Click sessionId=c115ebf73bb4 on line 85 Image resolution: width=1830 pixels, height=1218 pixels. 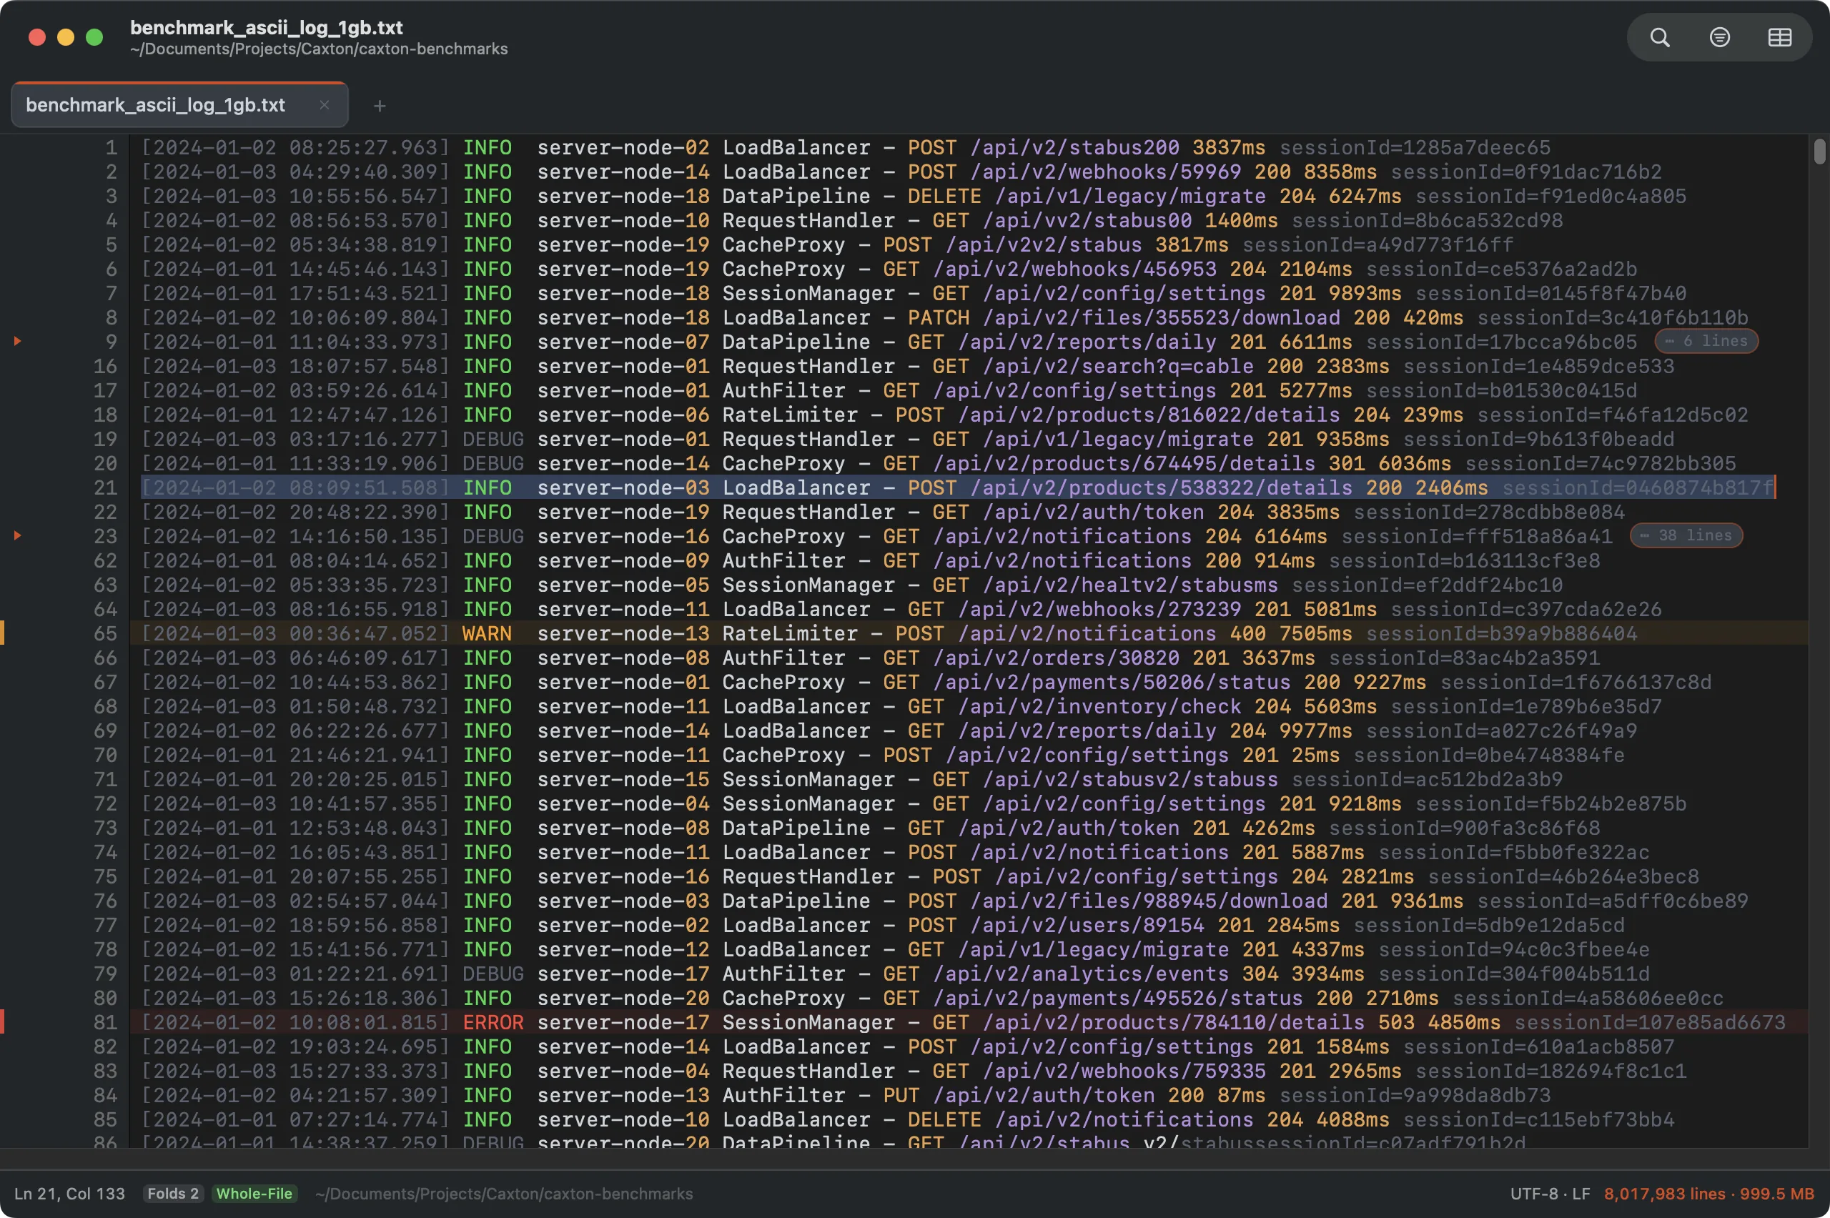1539,1119
